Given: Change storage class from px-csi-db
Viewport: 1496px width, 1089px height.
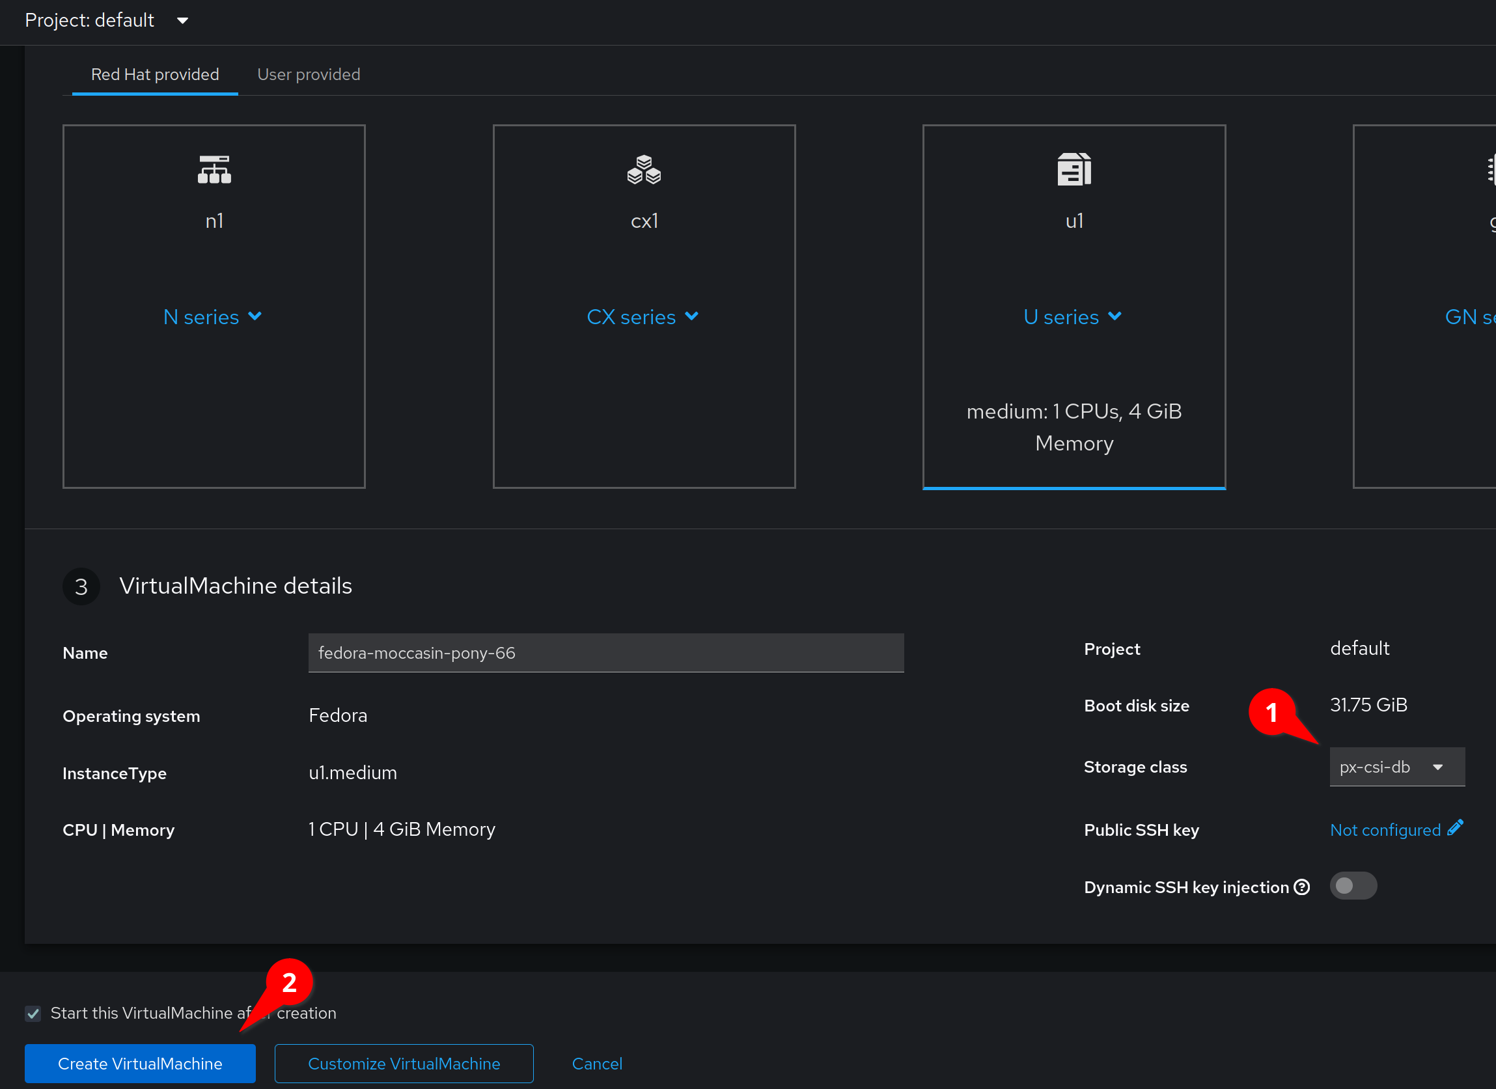Looking at the screenshot, I should click(x=1396, y=766).
